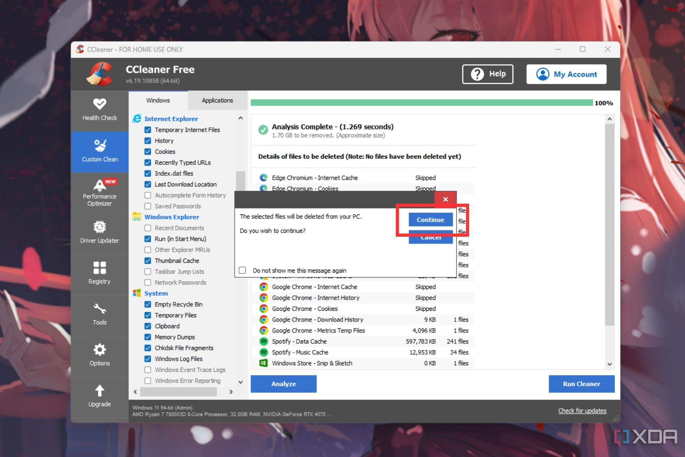Click the Google Chrome Cookies icon
Image resolution: width=685 pixels, height=457 pixels.
[264, 308]
